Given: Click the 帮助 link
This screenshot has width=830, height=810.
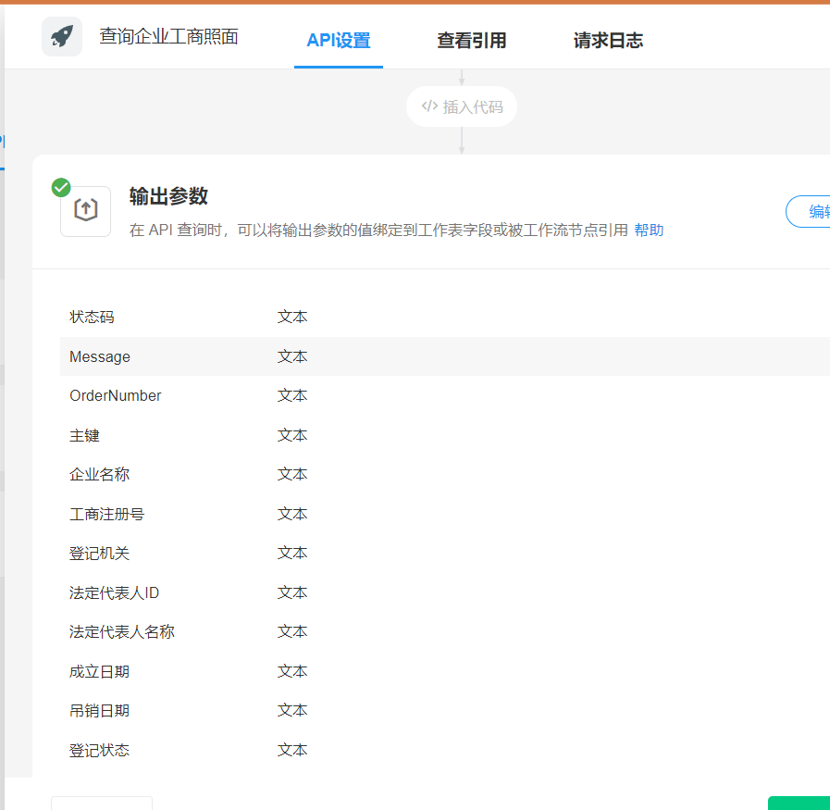Looking at the screenshot, I should coord(649,231).
